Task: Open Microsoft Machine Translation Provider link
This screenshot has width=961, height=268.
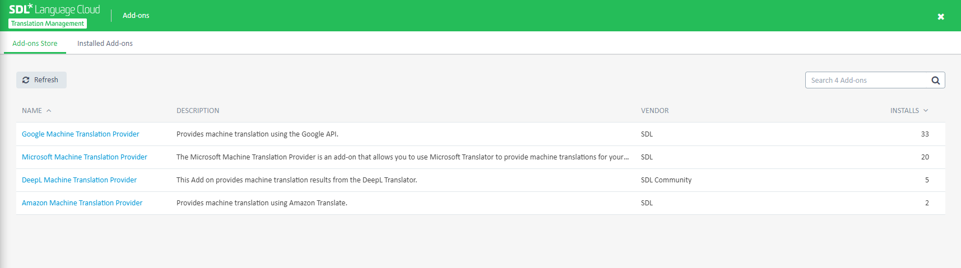Action: point(85,157)
